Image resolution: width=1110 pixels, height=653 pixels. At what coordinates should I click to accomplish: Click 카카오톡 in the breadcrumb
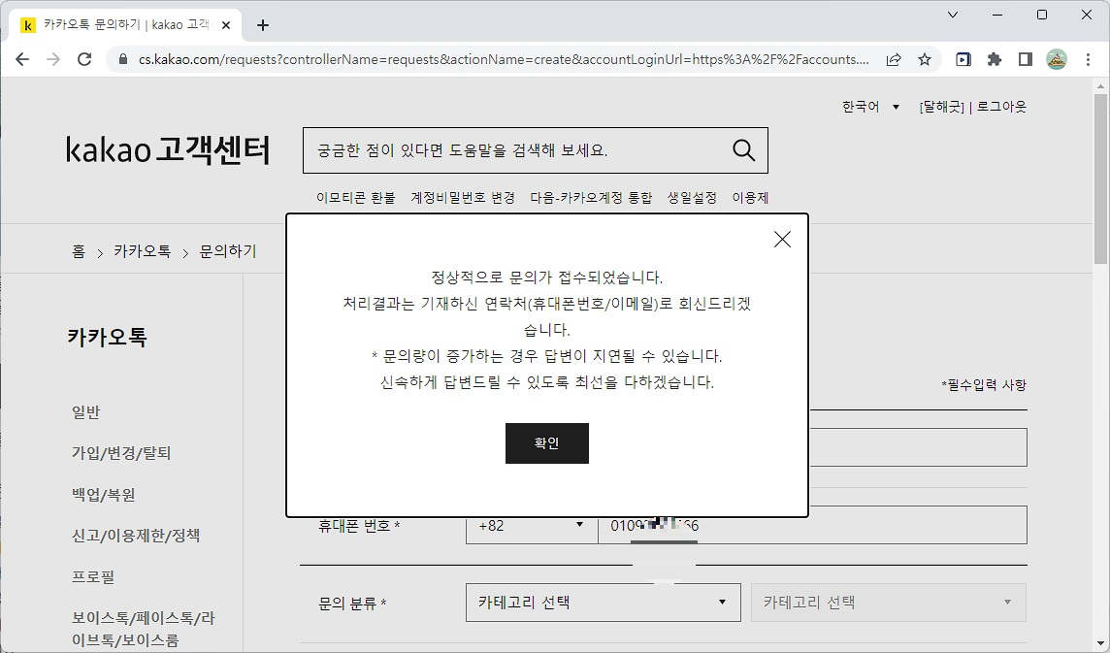pyautogui.click(x=143, y=251)
